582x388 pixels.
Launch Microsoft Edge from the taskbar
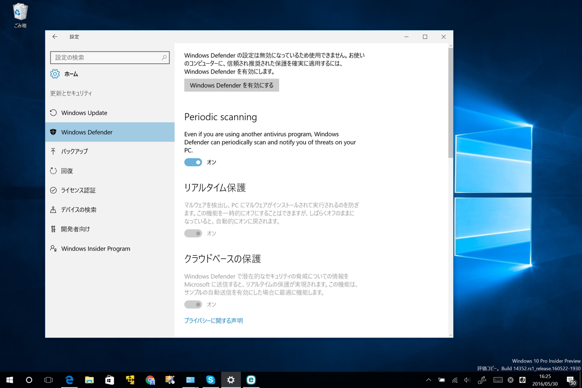(x=69, y=380)
